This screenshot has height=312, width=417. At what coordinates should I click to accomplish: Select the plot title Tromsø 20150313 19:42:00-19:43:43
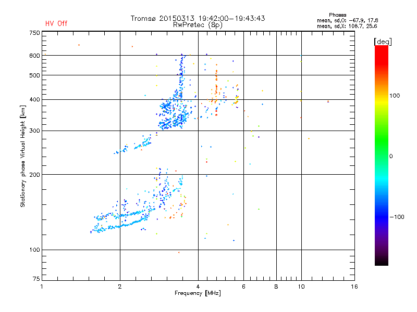[x=198, y=18]
